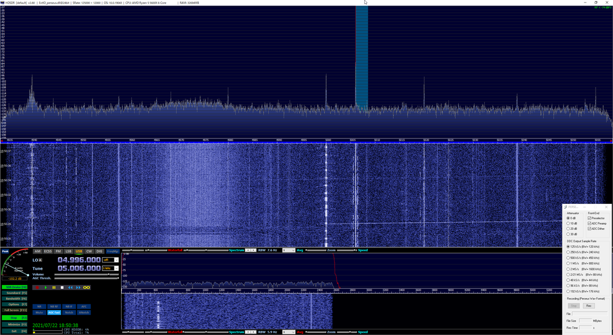This screenshot has height=335, width=613.
Task: Select the 30 dB attenuator option
Action: (572, 234)
